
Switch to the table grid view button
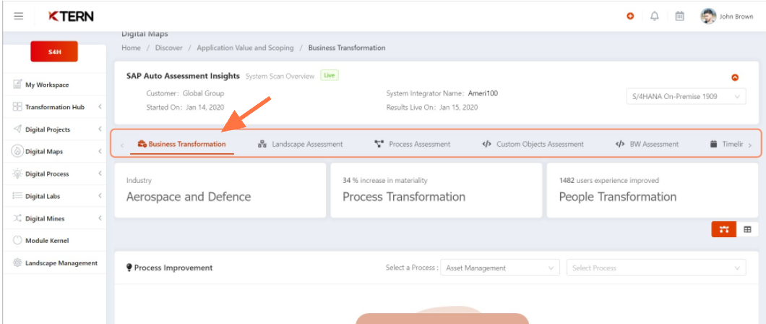click(747, 229)
